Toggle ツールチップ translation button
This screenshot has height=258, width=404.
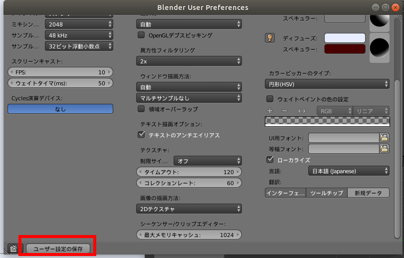(x=327, y=193)
